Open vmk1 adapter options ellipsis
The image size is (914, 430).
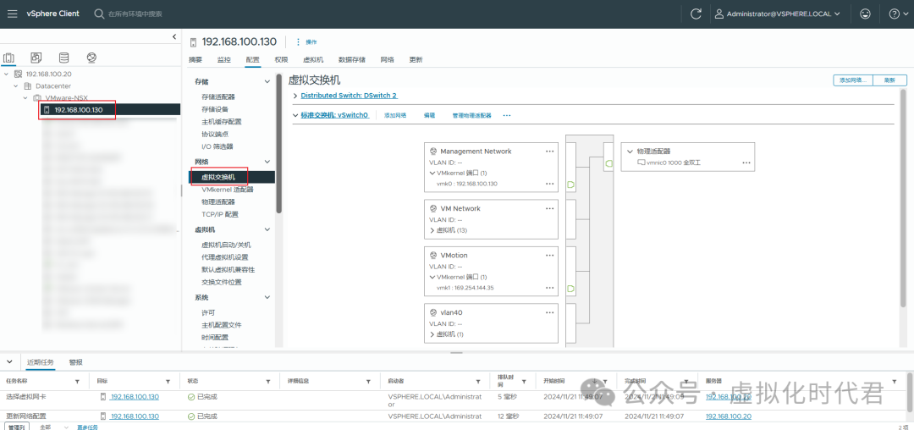pyautogui.click(x=549, y=288)
